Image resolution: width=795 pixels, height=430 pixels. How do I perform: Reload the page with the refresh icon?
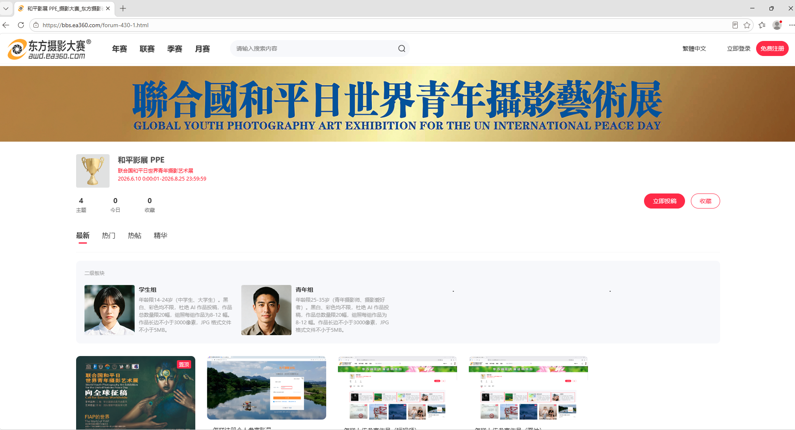[x=21, y=25]
